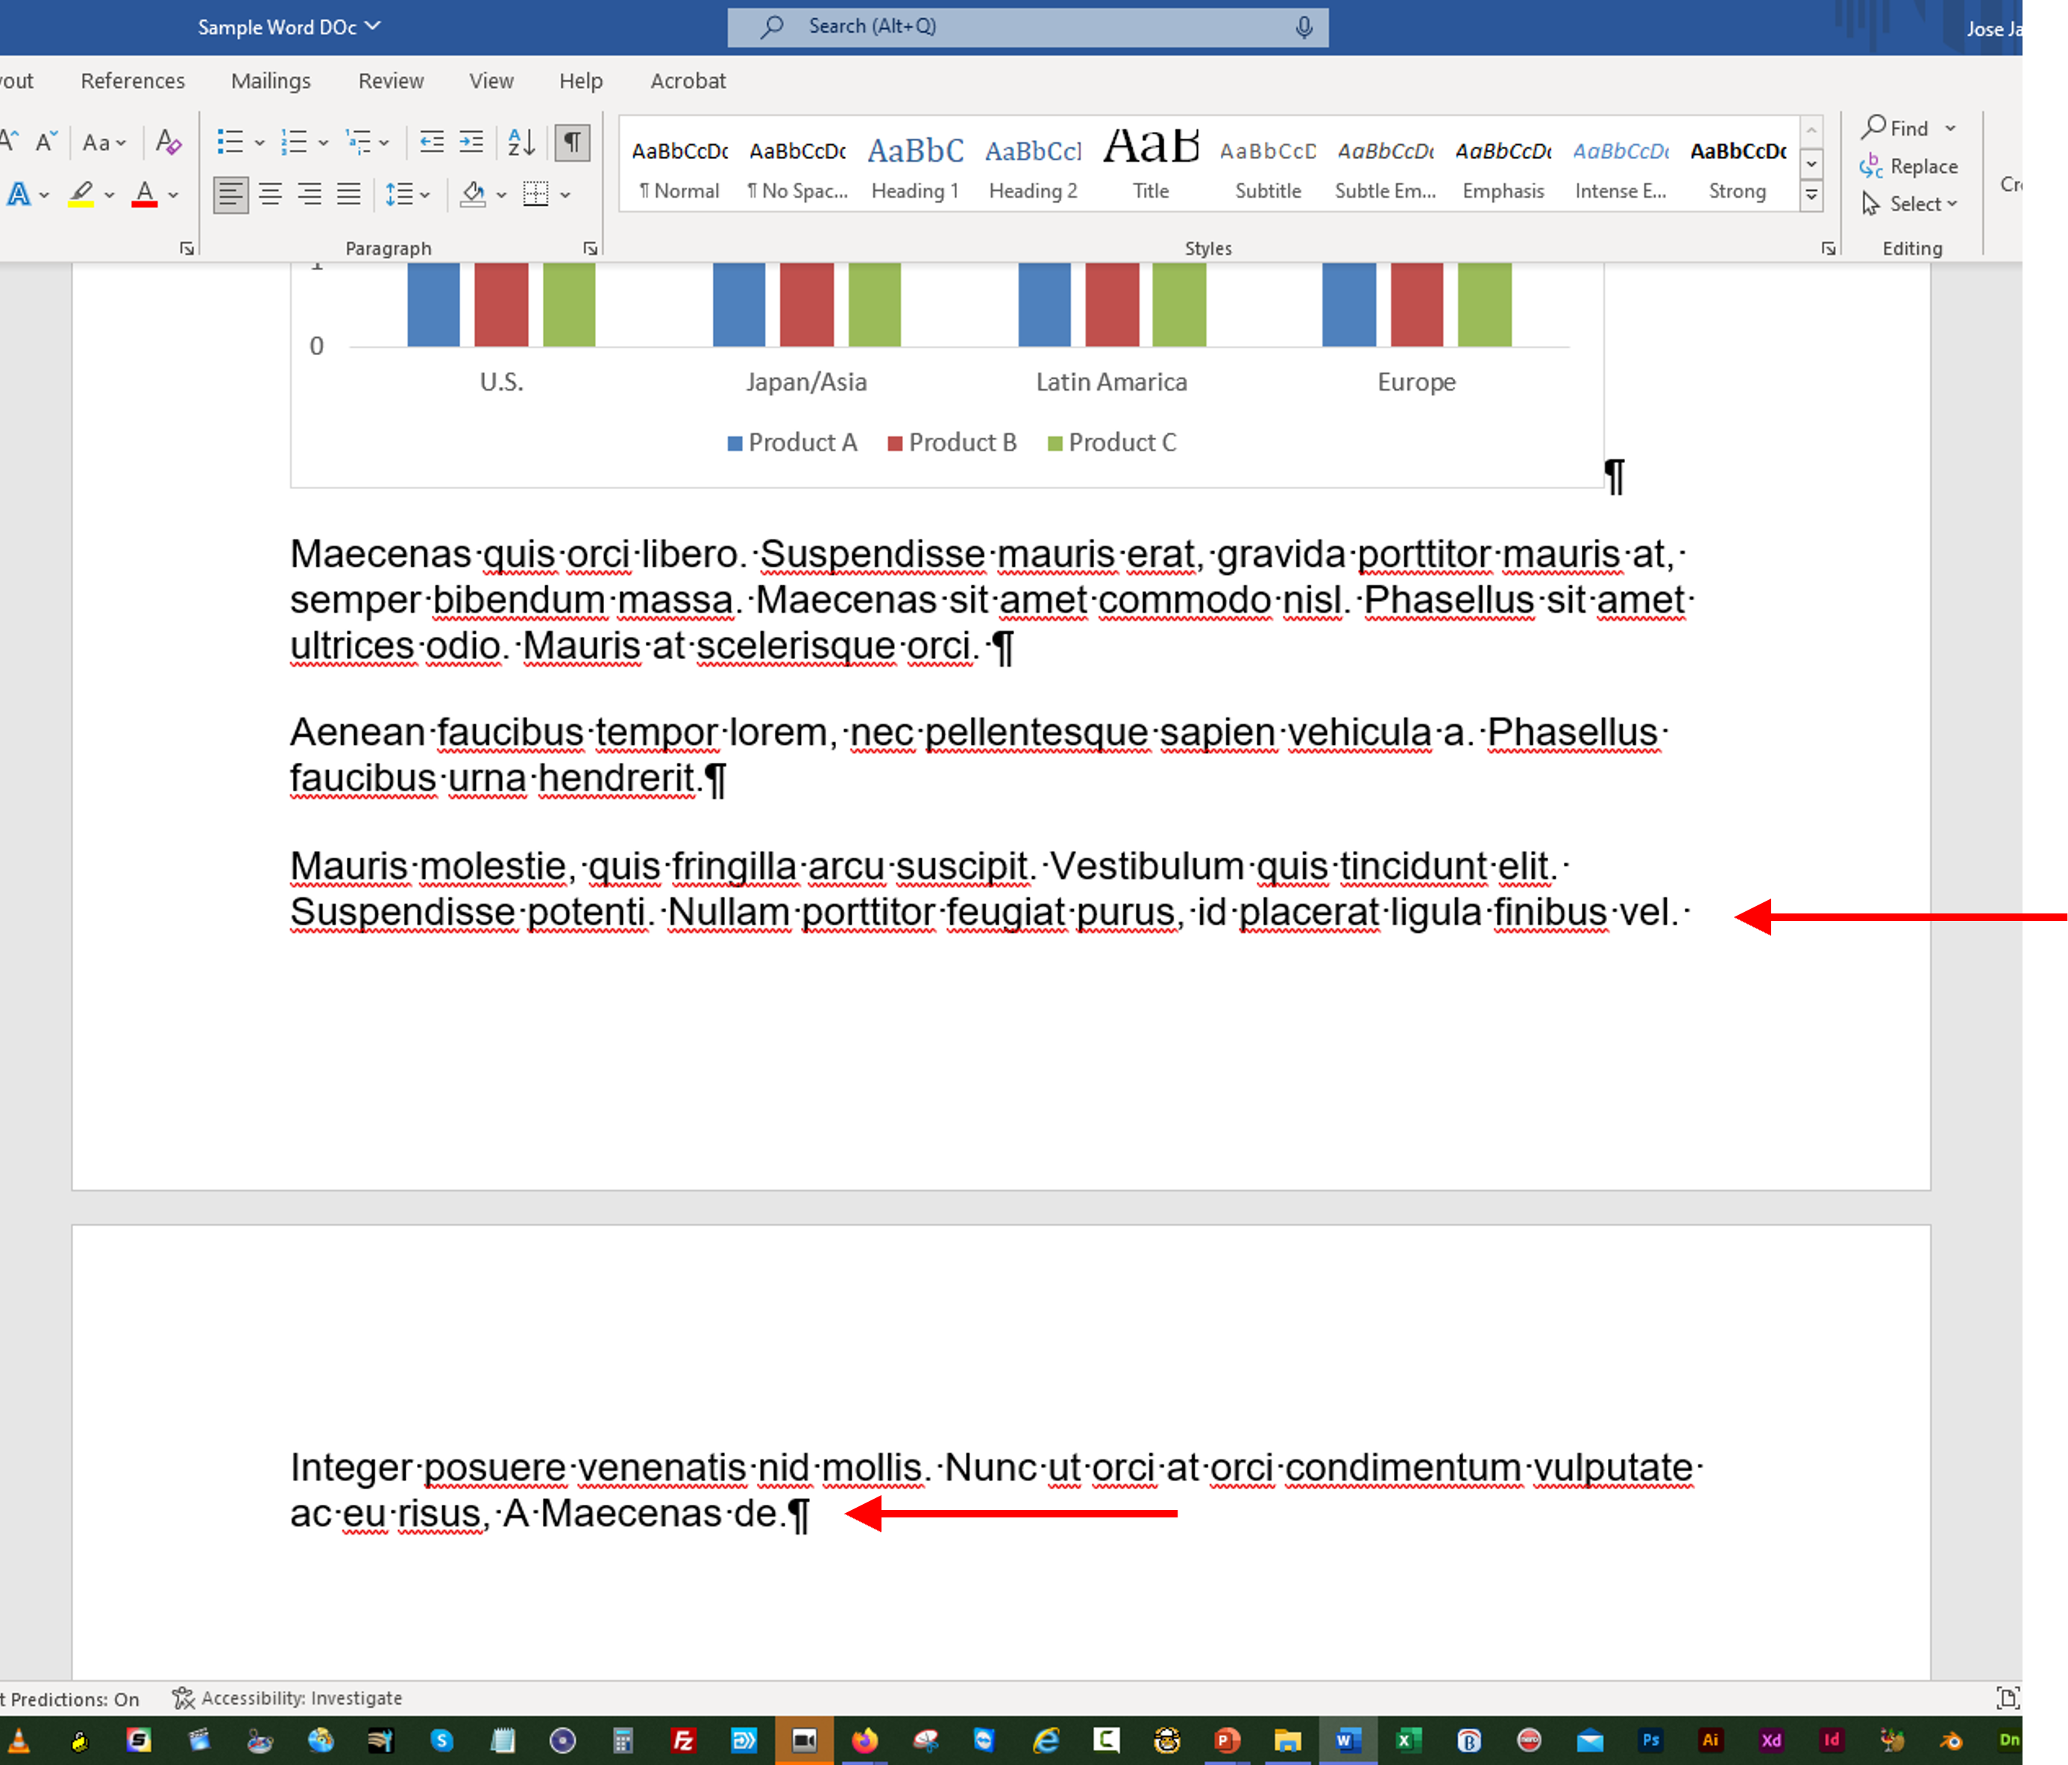Open Firefox from the taskbar
2068x1765 pixels.
pyautogui.click(x=864, y=1741)
